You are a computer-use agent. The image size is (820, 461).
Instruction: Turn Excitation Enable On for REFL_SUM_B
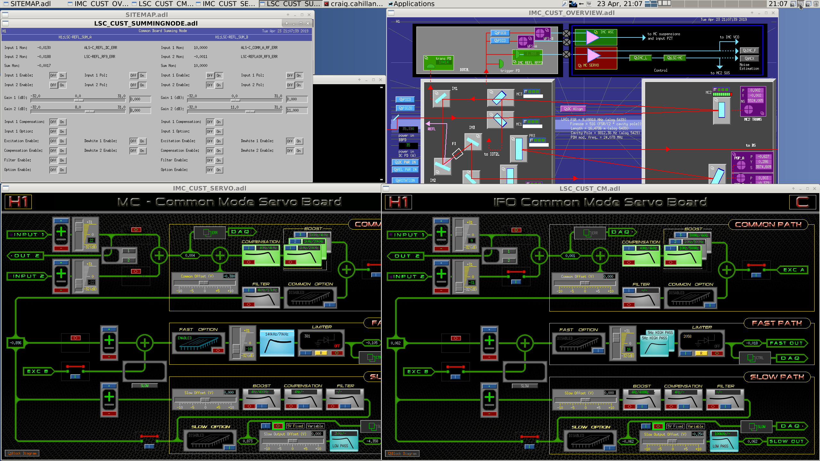click(218, 141)
